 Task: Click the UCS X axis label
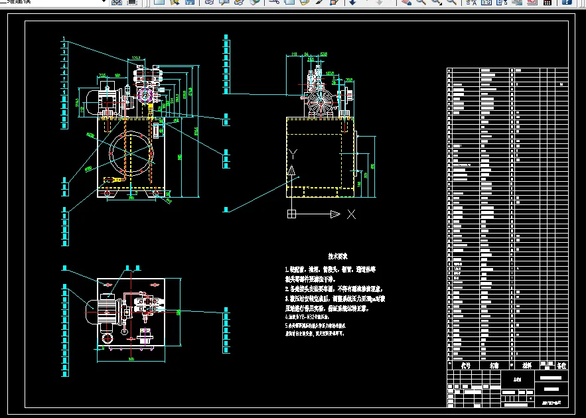351,214
